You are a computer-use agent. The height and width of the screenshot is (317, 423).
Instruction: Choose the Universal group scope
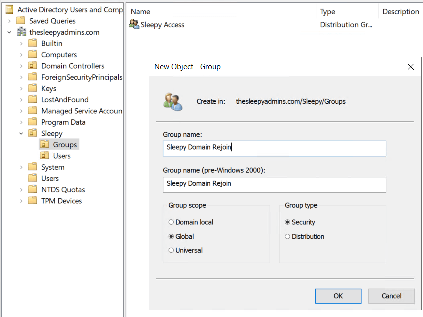(171, 250)
